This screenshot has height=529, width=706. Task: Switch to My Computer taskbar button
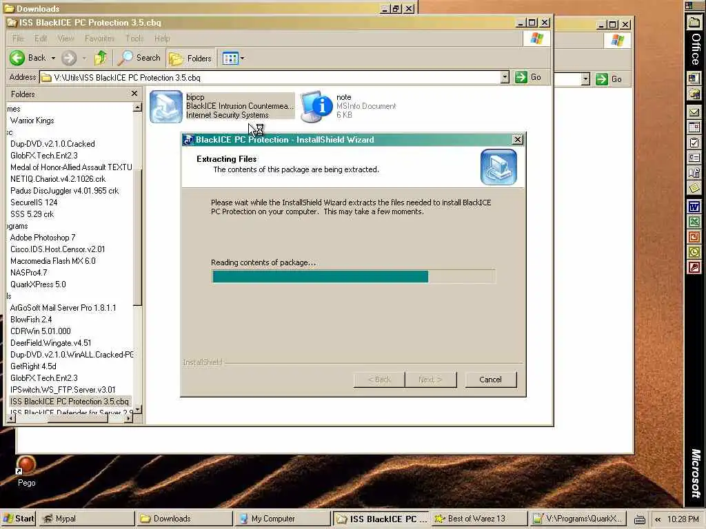pyautogui.click(x=282, y=519)
